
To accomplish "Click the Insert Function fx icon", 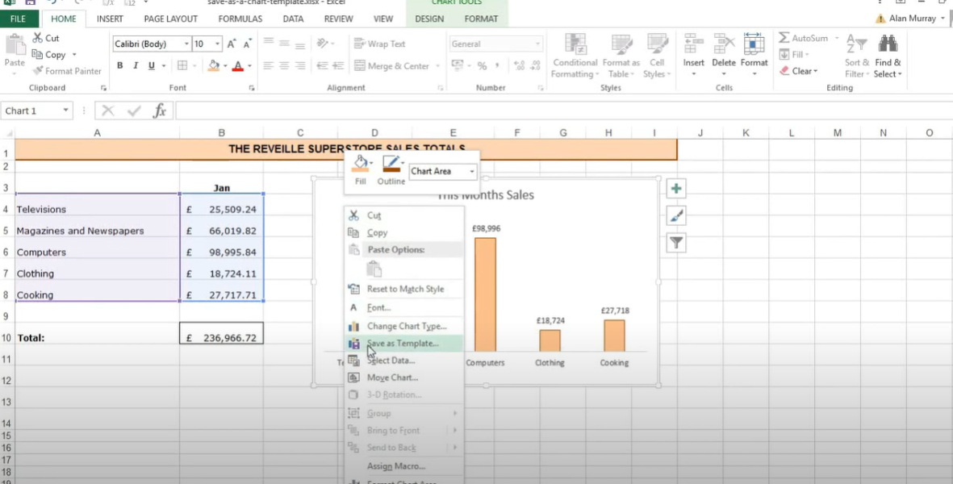I will click(x=159, y=111).
